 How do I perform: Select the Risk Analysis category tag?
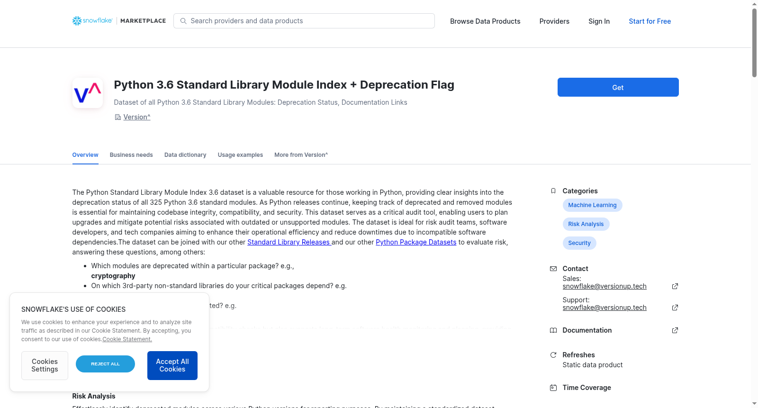[x=586, y=224]
